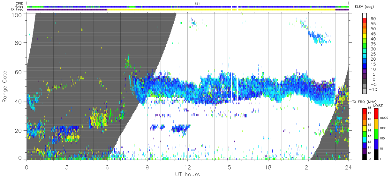The image size is (392, 181).
Task: Click the blue-green Noise strip at top
Action: 188,6
